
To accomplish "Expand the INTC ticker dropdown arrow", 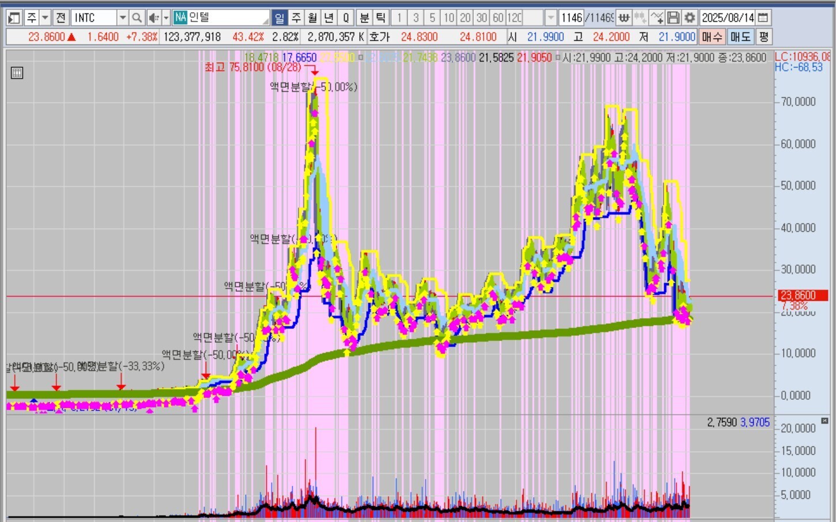I will click(122, 18).
